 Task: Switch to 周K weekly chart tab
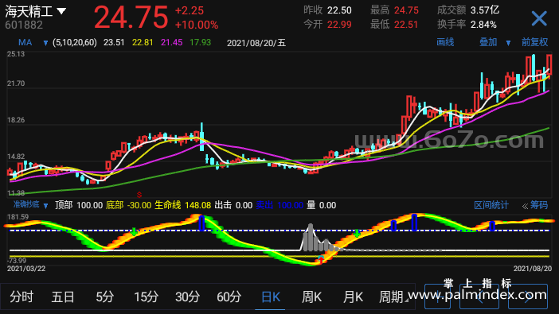click(311, 297)
